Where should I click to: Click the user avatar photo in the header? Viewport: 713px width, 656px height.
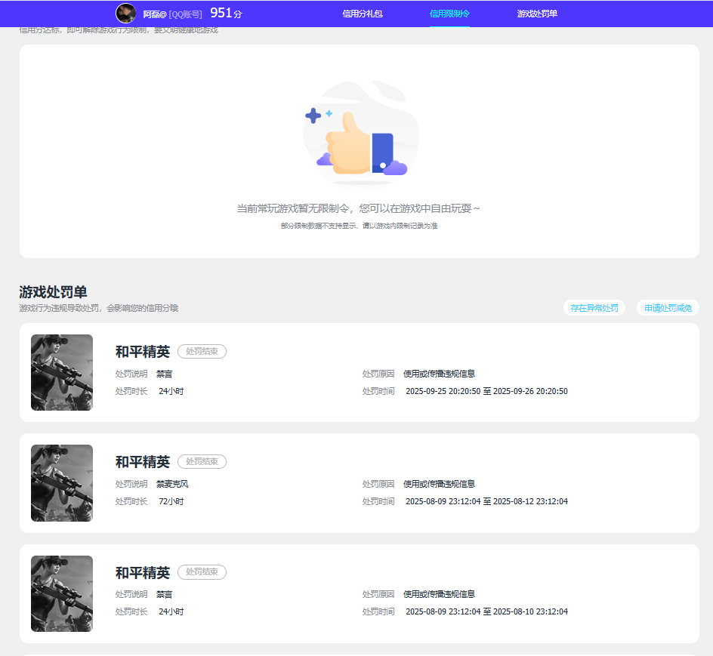click(125, 13)
